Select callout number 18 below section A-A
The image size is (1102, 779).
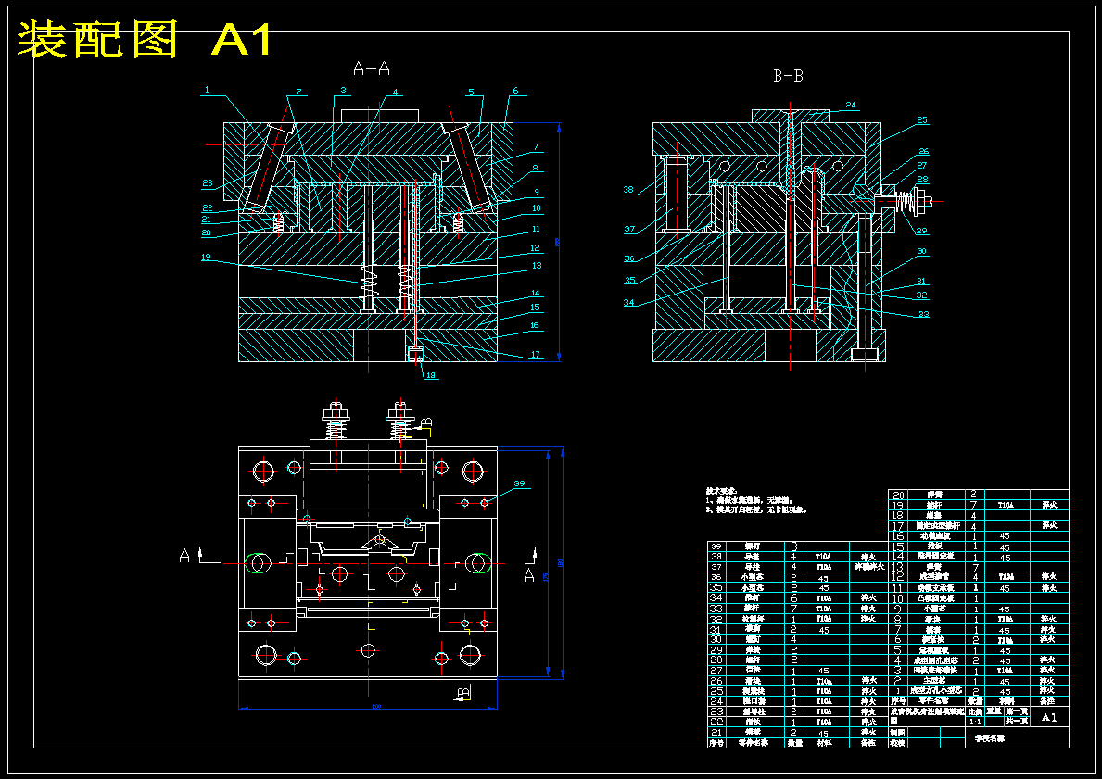pos(431,376)
